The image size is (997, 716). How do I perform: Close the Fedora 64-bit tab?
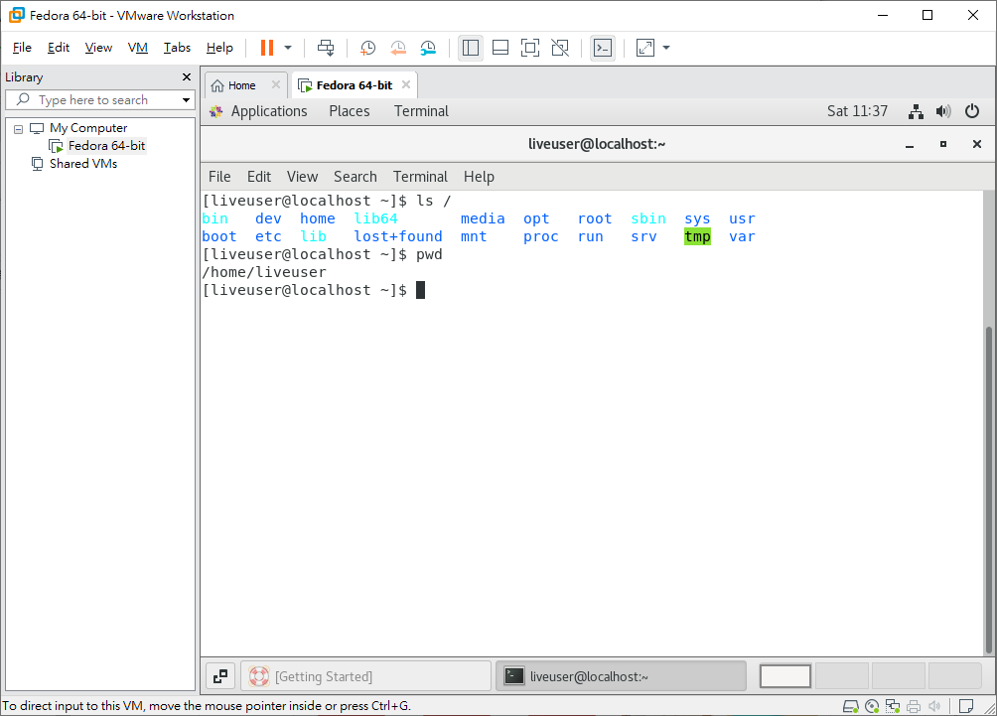[x=406, y=84]
